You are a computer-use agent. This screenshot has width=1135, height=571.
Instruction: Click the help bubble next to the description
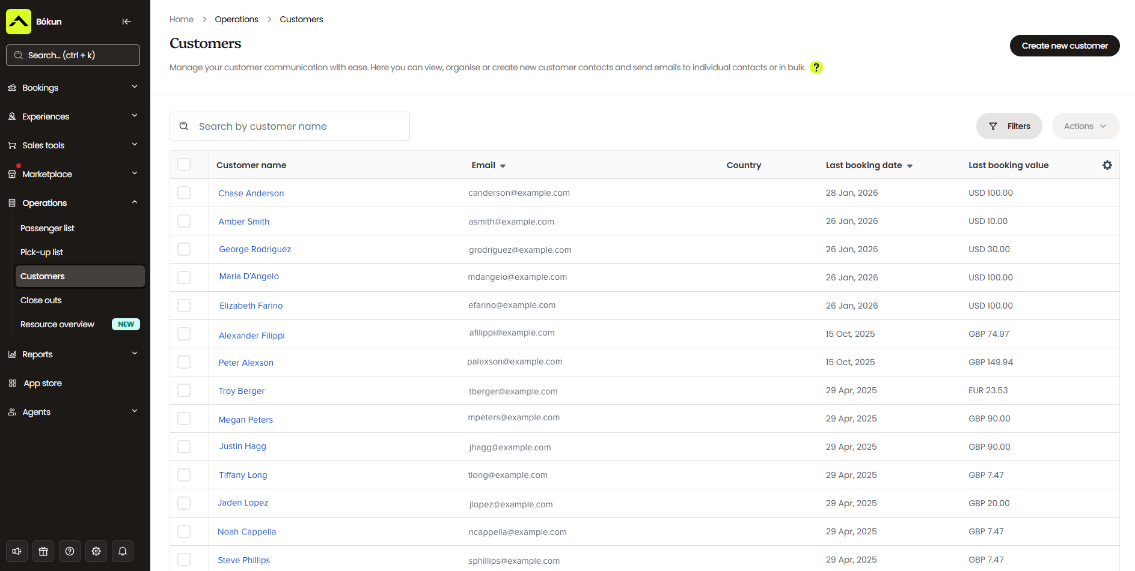pyautogui.click(x=816, y=67)
